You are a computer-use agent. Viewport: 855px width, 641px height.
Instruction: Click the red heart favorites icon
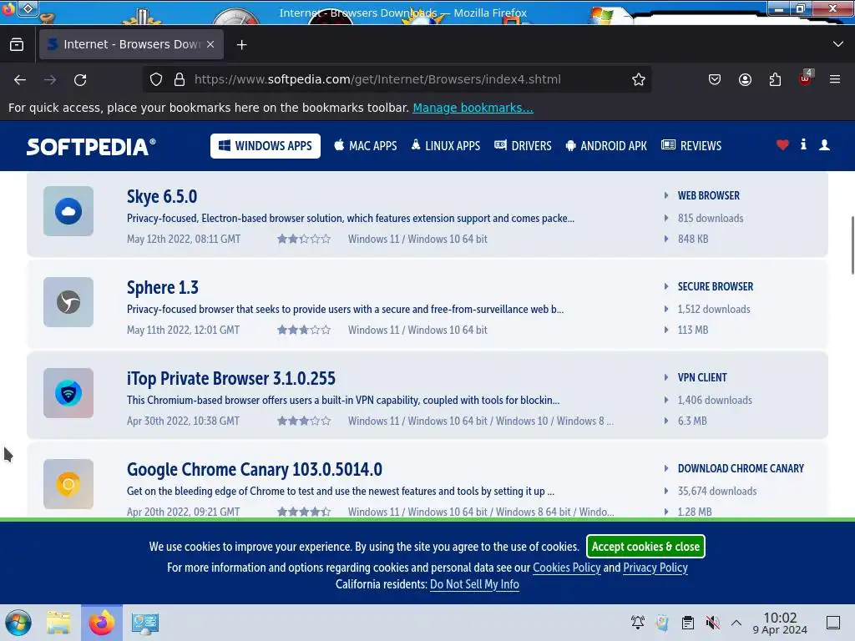(782, 145)
